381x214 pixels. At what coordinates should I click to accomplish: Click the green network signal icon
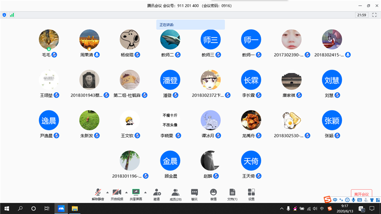coord(12,15)
